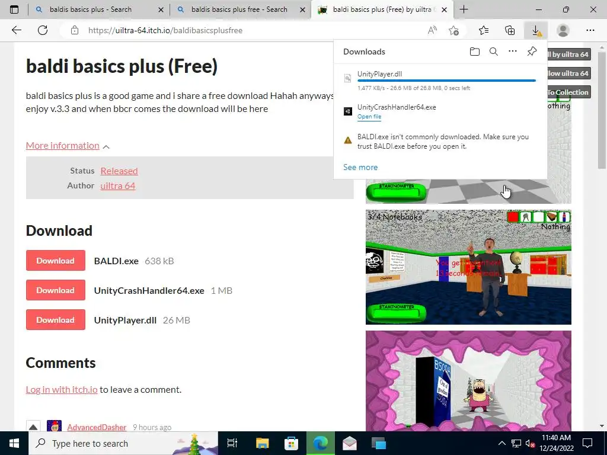Click the network icon in system tray

click(516, 443)
